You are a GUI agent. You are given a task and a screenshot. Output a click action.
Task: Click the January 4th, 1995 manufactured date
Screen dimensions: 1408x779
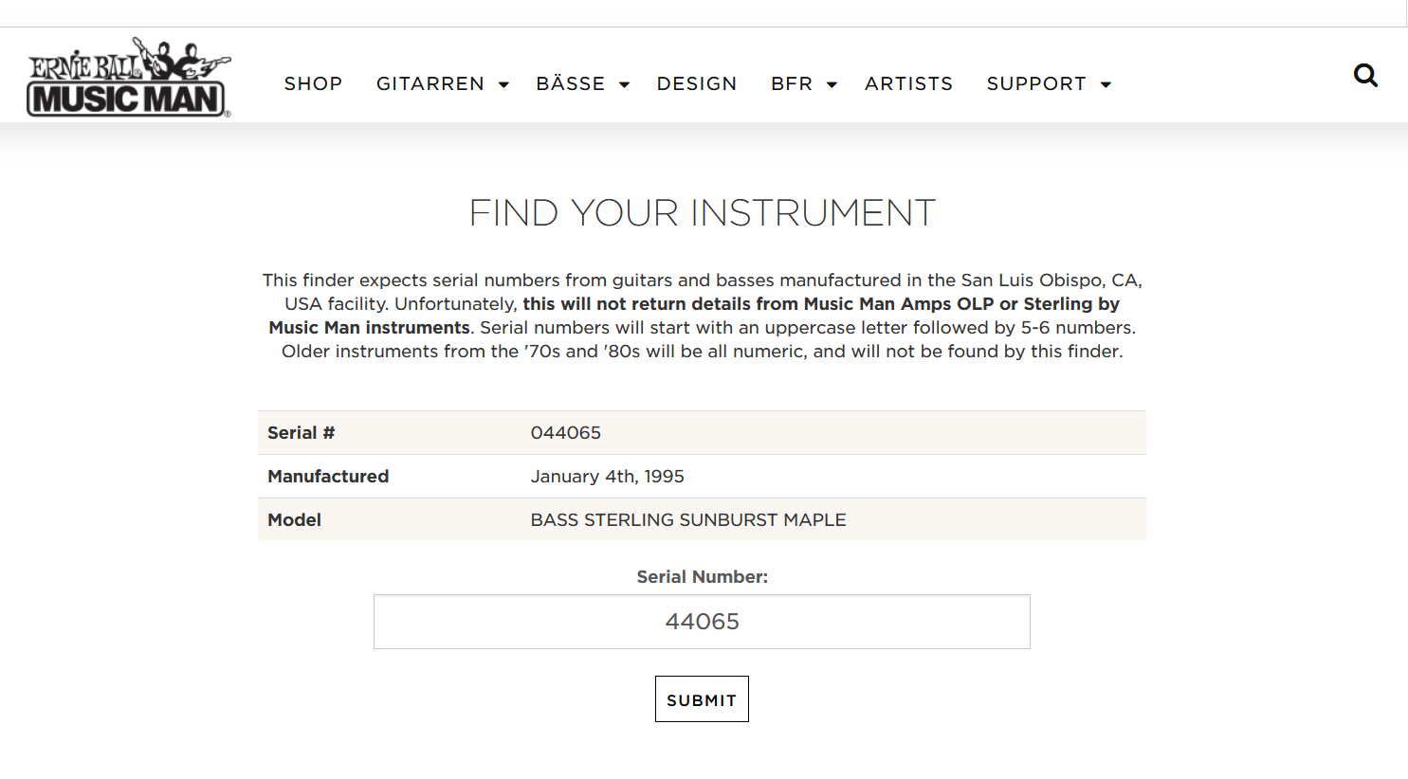pyautogui.click(x=607, y=477)
